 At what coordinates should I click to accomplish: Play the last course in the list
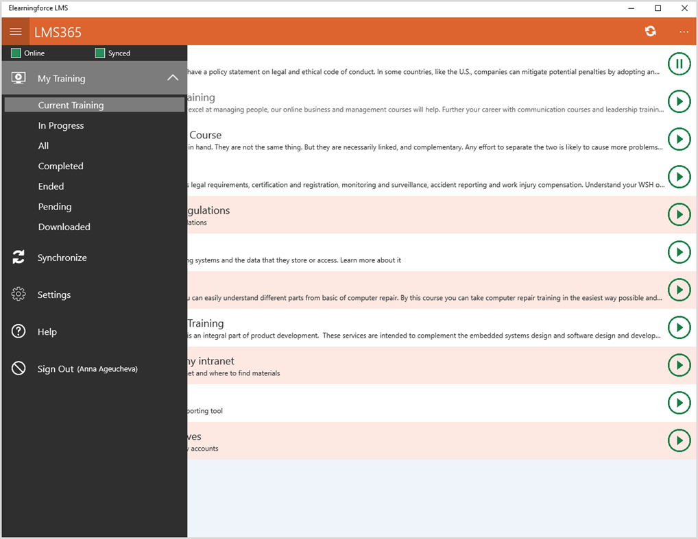coord(679,440)
